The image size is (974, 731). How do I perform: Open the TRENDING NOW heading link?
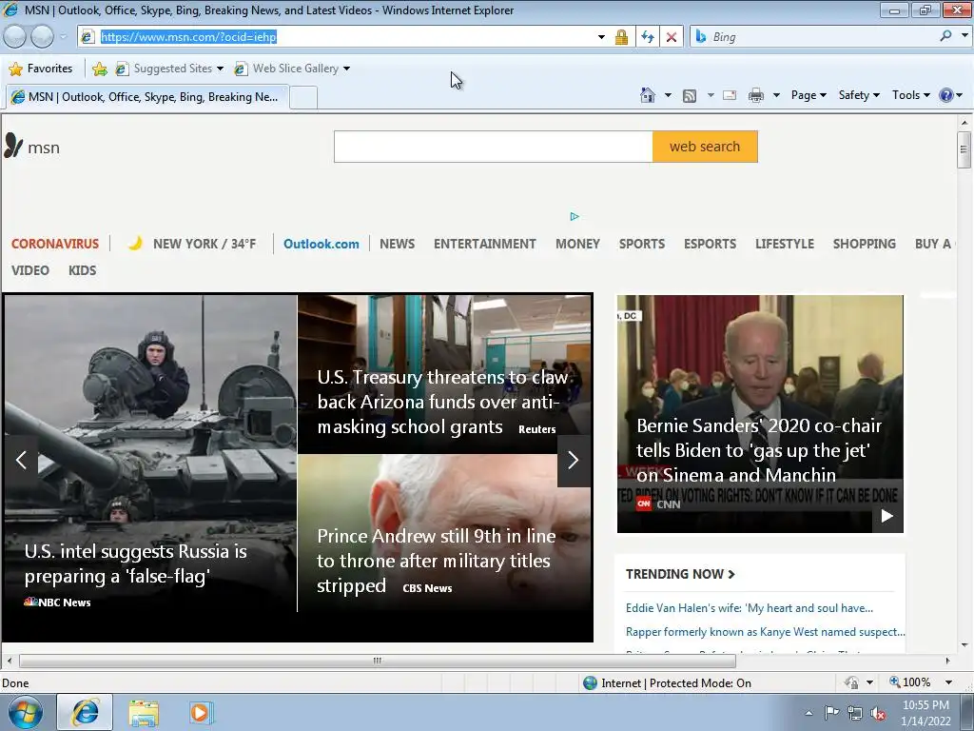[680, 574]
